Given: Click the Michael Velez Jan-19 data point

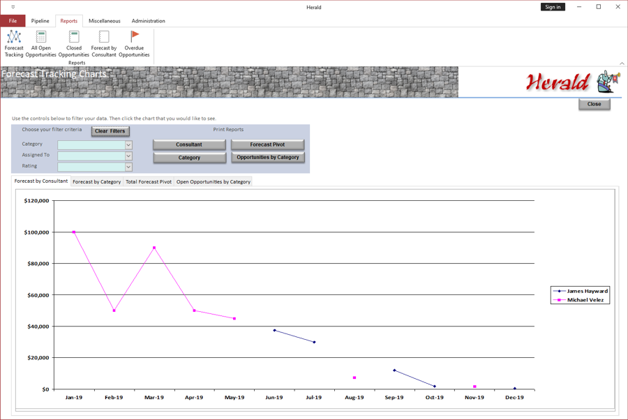Looking at the screenshot, I should pyautogui.click(x=74, y=232).
